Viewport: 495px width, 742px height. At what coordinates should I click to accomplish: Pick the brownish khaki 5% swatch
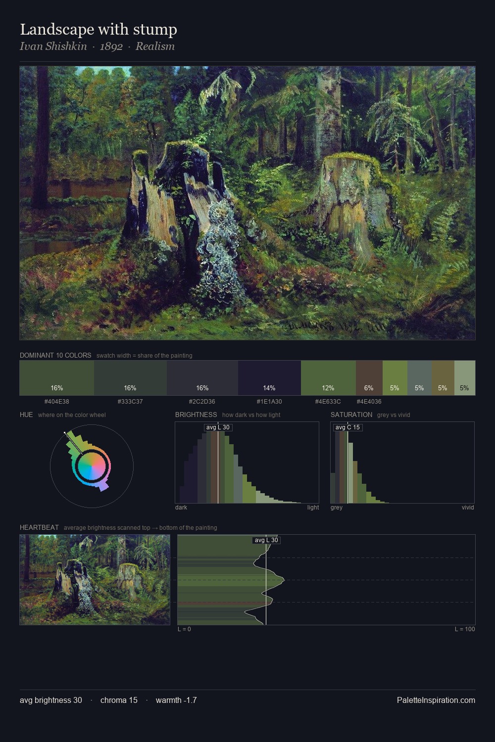point(443,378)
